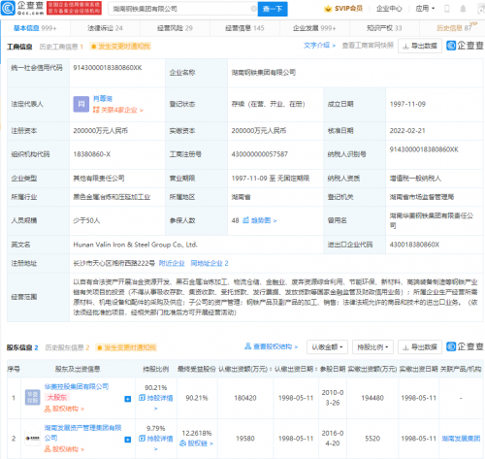
Task: Click 发生变更时通知我 in 工商信息 section
Action: click(120, 47)
